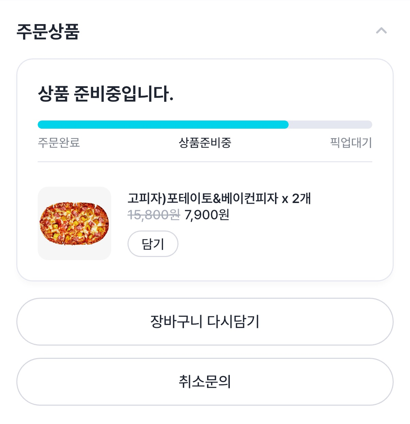Image resolution: width=410 pixels, height=424 pixels.
Task: Select the 주문완료 progress step label
Action: click(x=59, y=143)
